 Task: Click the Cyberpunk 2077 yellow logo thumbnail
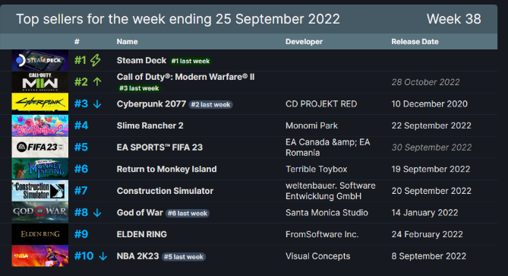coord(39,103)
